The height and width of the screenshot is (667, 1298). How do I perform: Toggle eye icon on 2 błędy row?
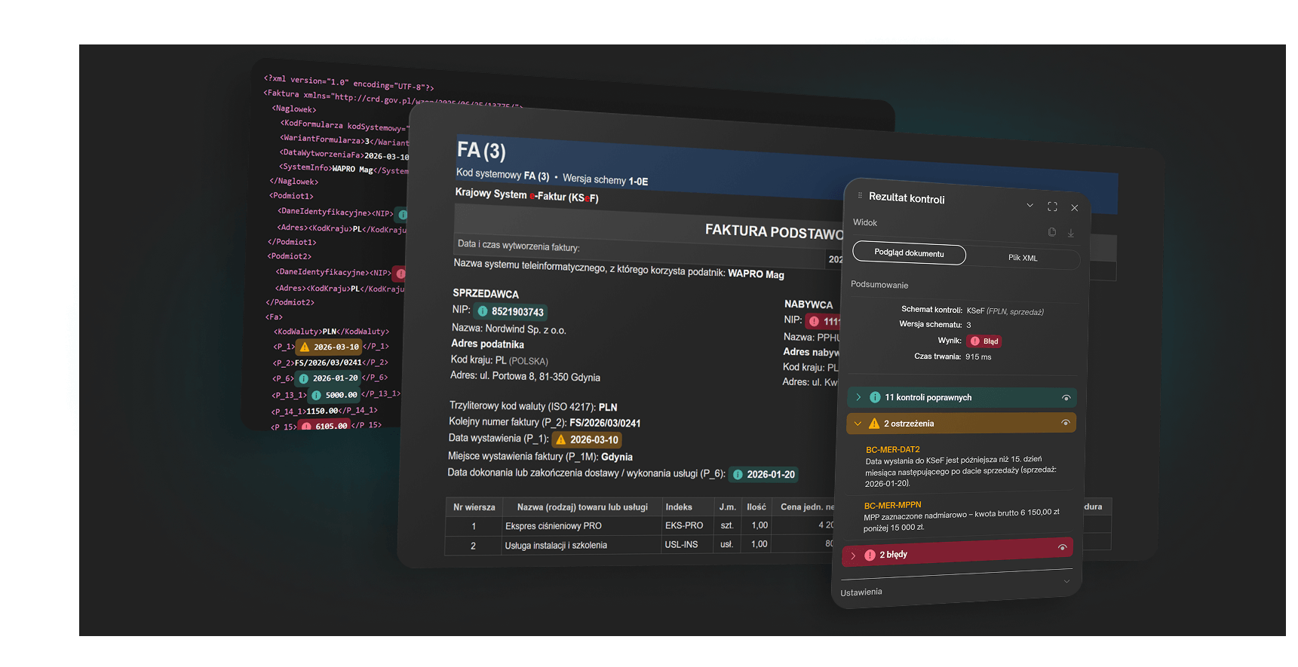tap(1062, 547)
